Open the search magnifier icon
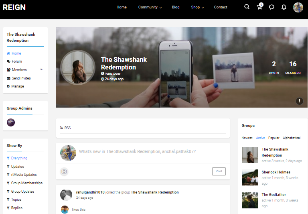Viewport: 308px width, 214px height. [247, 7]
